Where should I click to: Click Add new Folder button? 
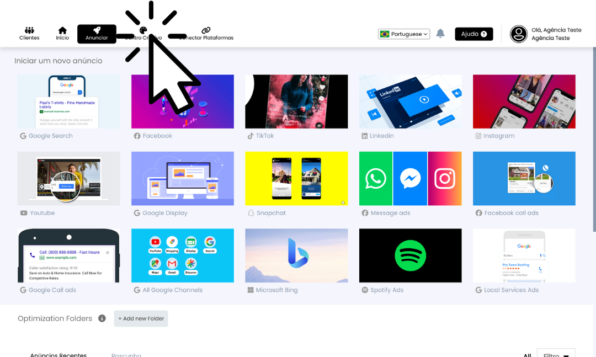click(x=141, y=318)
